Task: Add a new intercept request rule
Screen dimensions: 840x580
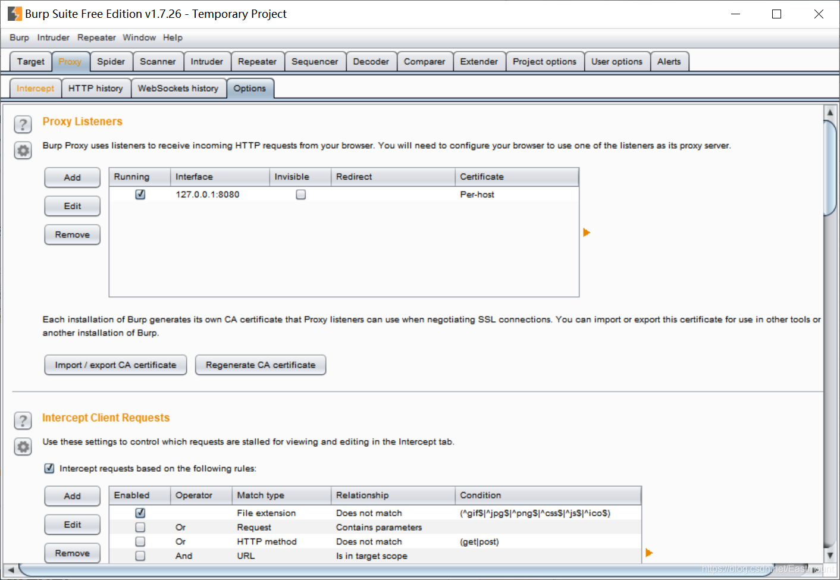Action: point(73,496)
